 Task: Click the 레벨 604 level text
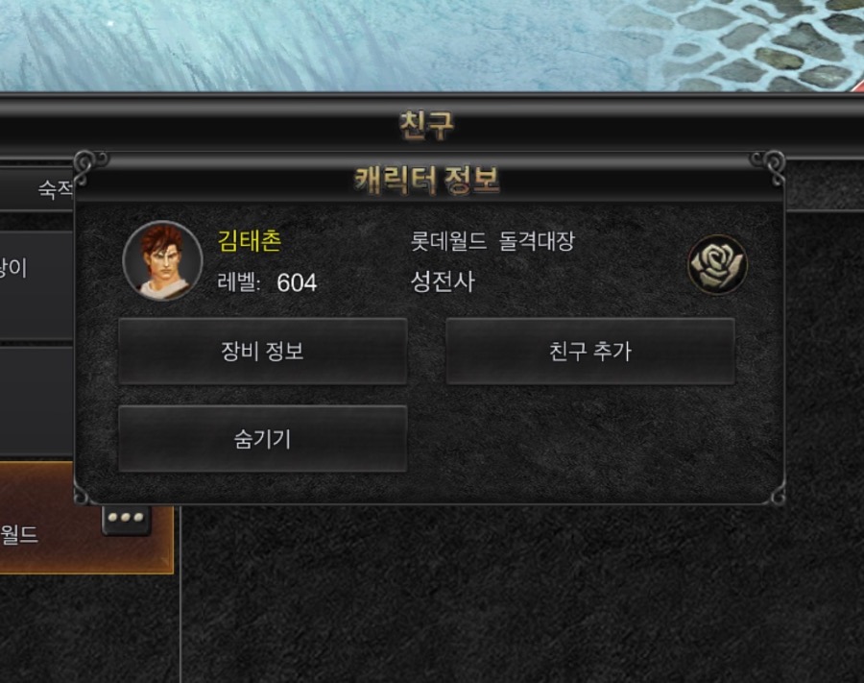tap(267, 282)
